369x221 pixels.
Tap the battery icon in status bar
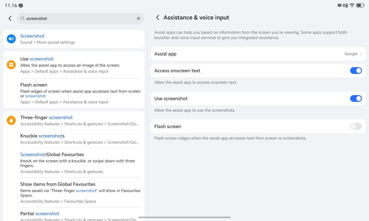pos(360,5)
